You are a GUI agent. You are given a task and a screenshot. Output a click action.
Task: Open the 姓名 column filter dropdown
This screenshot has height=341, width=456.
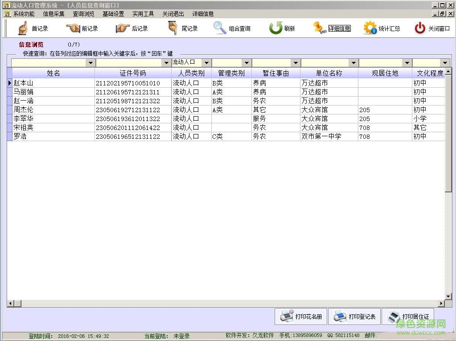[90, 63]
